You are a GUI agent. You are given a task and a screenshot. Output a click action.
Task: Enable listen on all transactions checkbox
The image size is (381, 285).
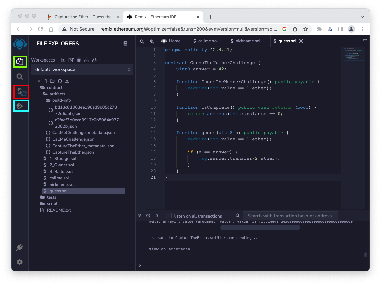[169, 216]
